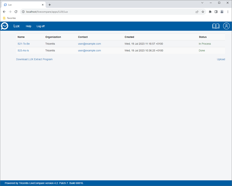Open the user profile icon
The image size is (232, 186).
coord(227,26)
